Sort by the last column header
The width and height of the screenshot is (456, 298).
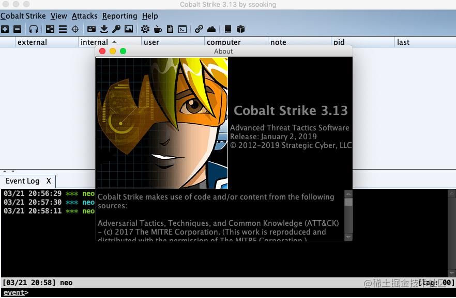point(425,42)
